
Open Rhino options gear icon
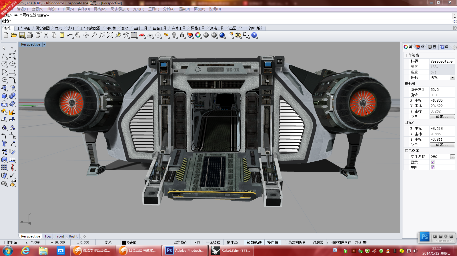coord(238,35)
